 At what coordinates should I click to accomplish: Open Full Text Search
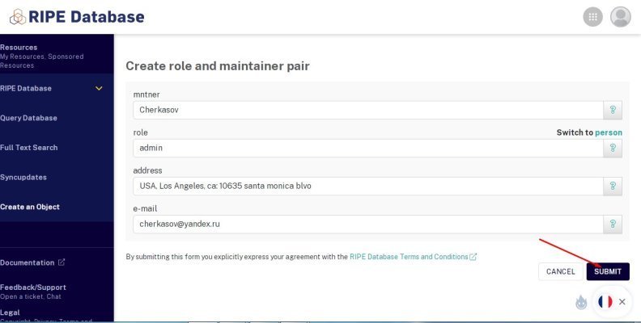(28, 148)
